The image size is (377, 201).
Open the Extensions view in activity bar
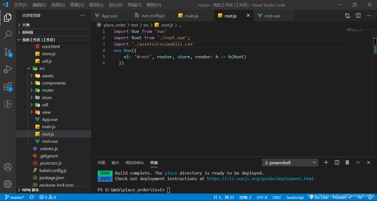[8, 86]
